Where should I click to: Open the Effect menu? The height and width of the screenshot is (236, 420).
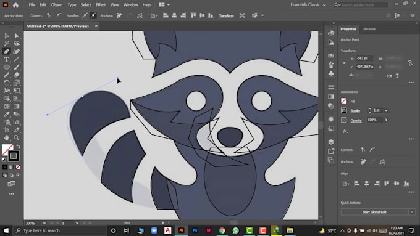coord(101,4)
